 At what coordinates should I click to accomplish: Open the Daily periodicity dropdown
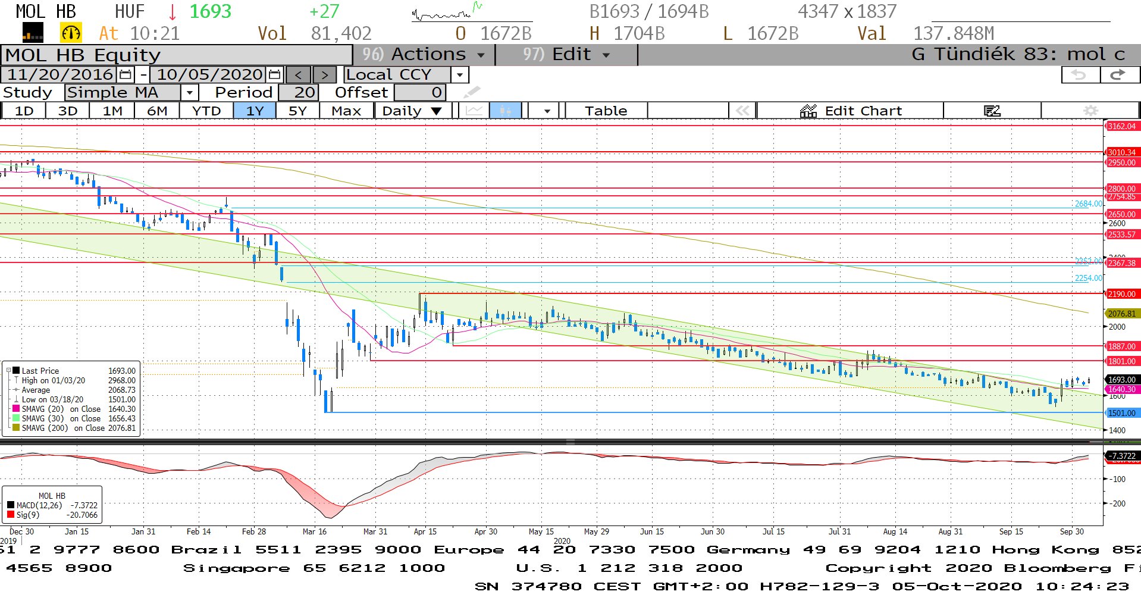436,111
